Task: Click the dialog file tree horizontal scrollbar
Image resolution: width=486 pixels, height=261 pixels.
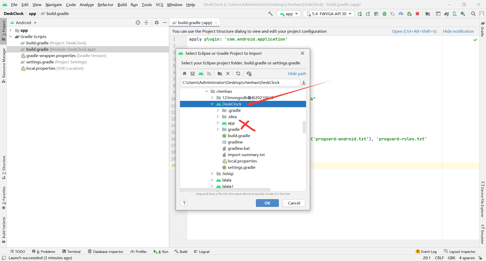Action: (225, 190)
